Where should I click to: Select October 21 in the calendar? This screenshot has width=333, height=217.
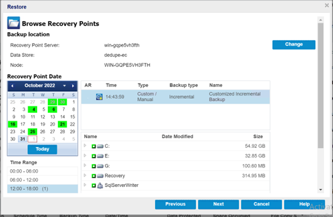tap(62, 125)
